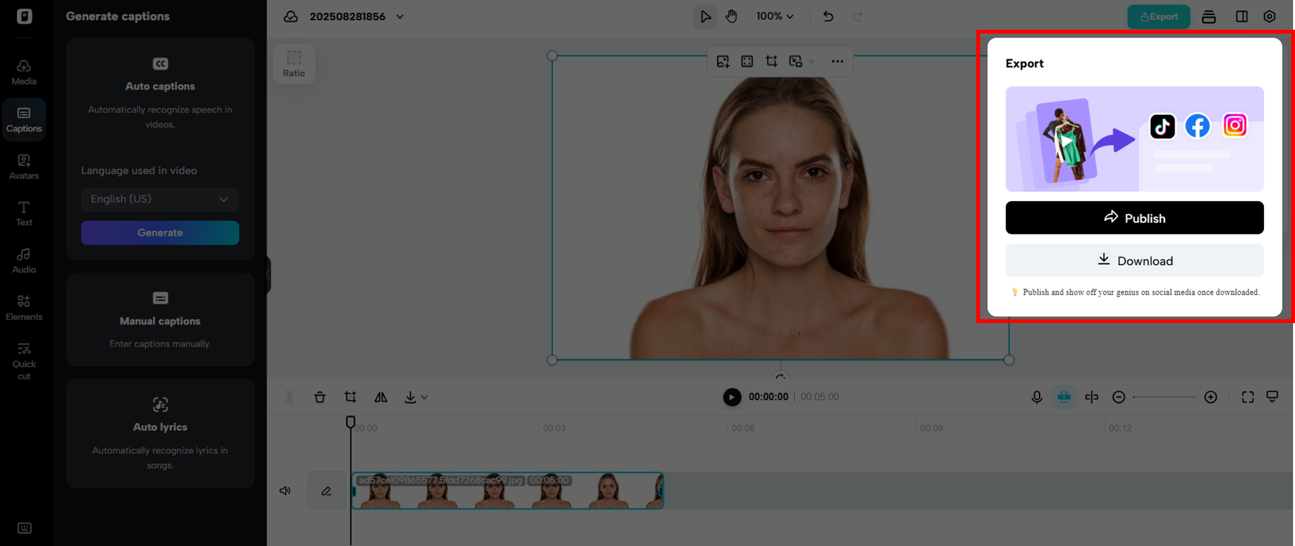Screen dimensions: 1295x546
Task: Mute the track with the speaker icon
Action: pyautogui.click(x=285, y=491)
